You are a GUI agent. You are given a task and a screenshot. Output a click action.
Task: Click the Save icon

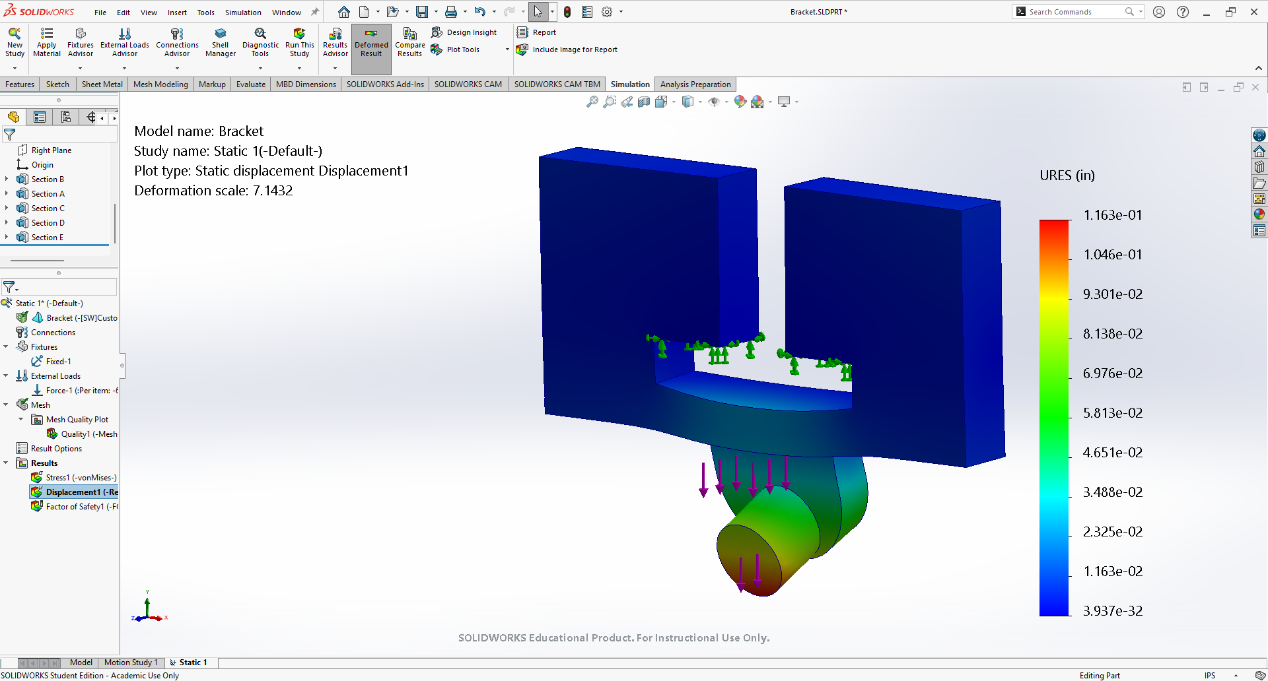click(x=421, y=12)
